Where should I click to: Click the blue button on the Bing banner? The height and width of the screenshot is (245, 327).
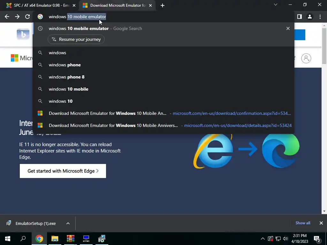pyautogui.click(x=300, y=34)
